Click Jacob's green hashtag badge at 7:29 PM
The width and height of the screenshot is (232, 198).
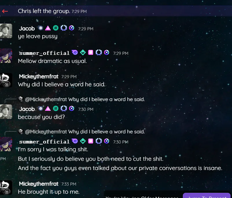(x=56, y=28)
